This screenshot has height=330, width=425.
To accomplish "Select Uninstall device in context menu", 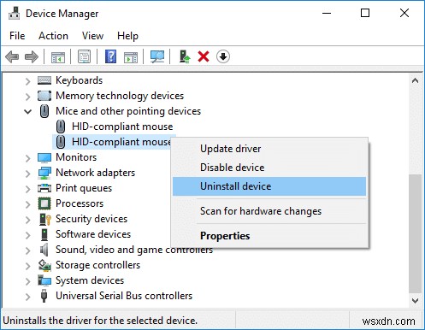I will (269, 186).
